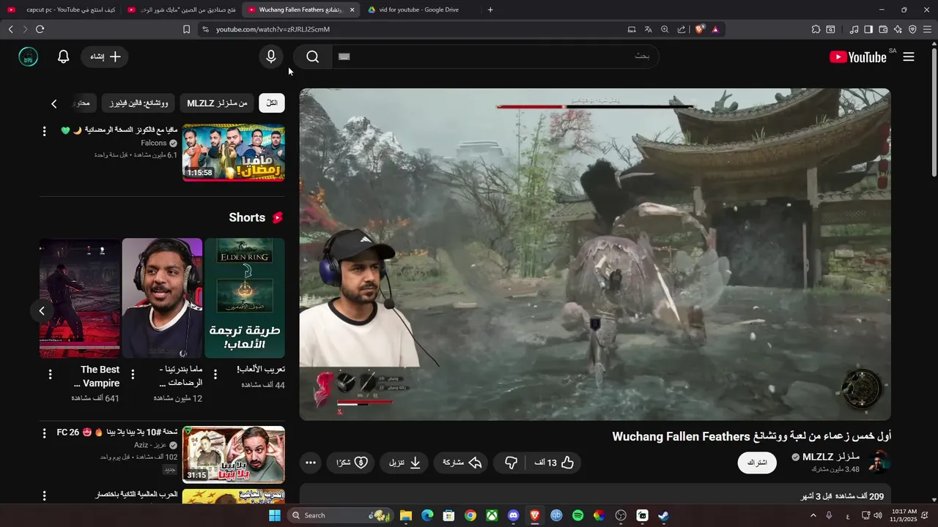The image size is (938, 527).
Task: Open Brave VPN shield icon
Action: coord(912,29)
